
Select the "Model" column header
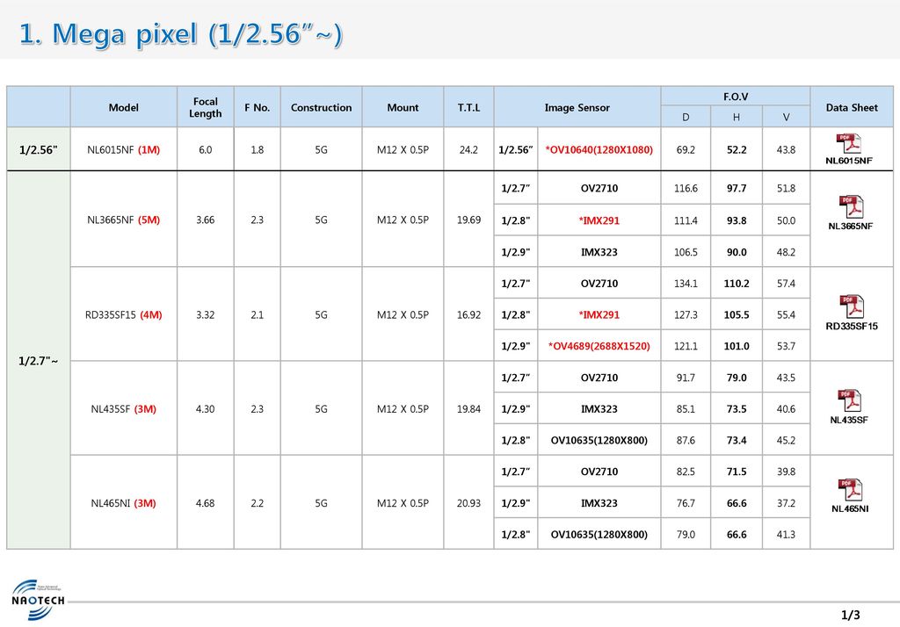(x=123, y=107)
